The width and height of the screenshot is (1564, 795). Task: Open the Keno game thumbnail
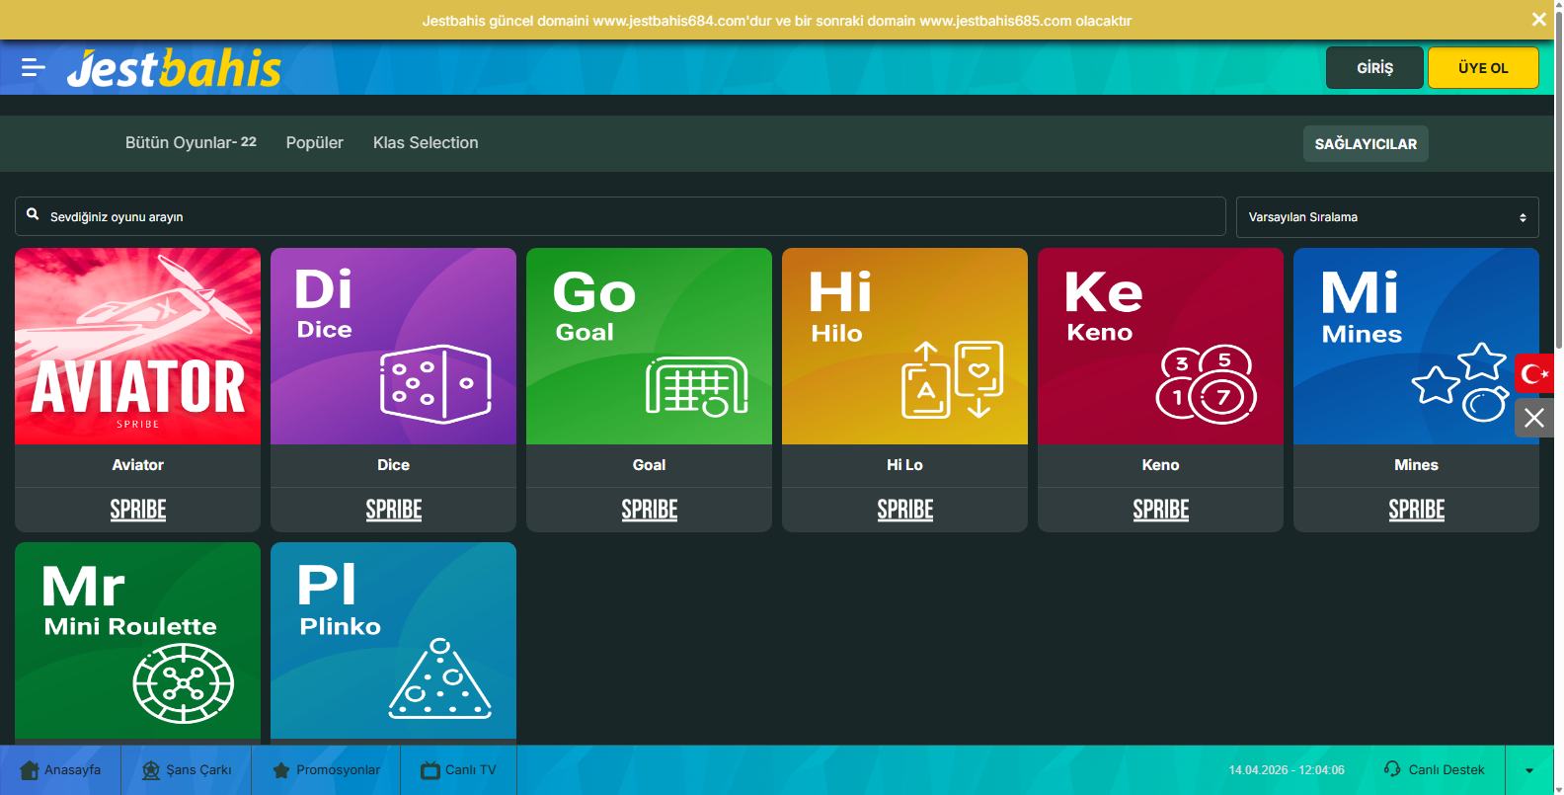(x=1160, y=346)
